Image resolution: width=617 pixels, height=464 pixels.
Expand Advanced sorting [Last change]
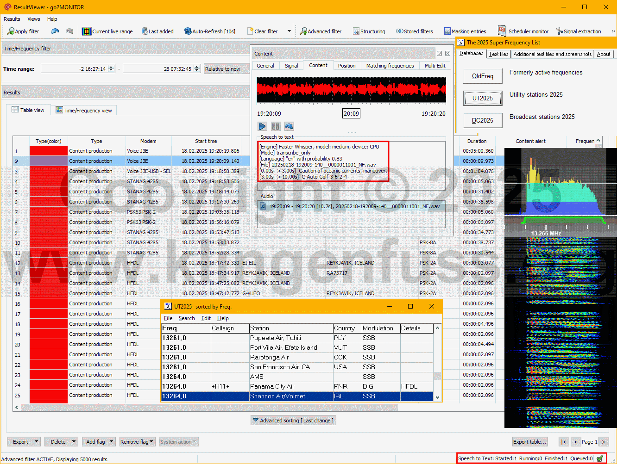tap(292, 420)
